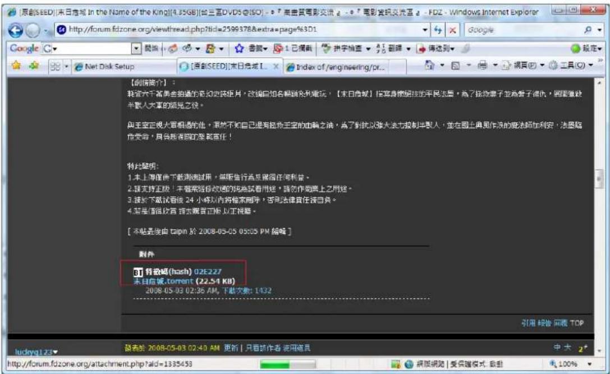Show Quick Tabs grid view
610x374 pixels.
pyautogui.click(x=55, y=67)
